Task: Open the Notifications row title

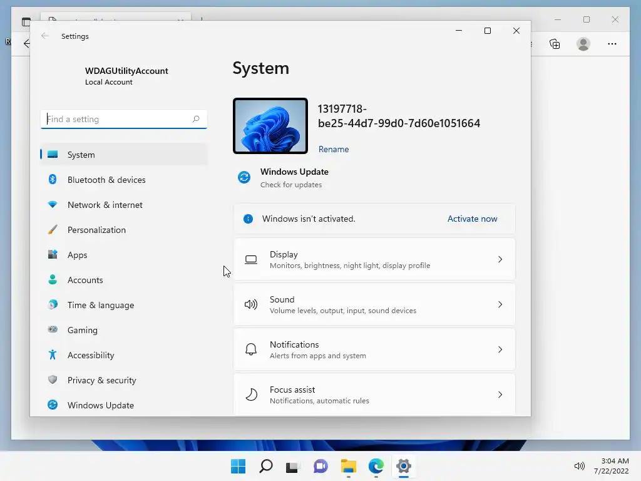Action: (x=294, y=344)
